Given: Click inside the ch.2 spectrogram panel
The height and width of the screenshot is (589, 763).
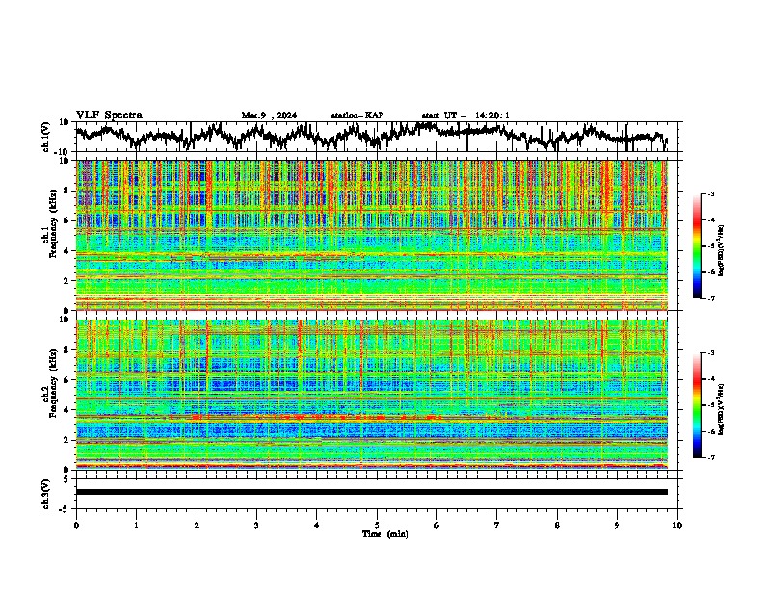Looking at the screenshot, I should tap(372, 395).
